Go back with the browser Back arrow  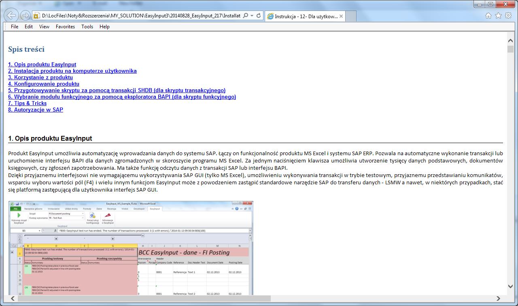[x=12, y=16]
